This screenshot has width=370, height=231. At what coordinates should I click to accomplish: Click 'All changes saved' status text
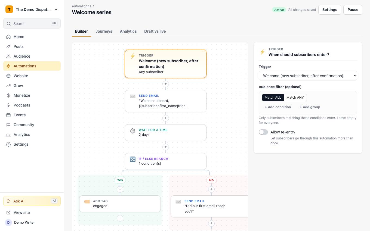302,10
